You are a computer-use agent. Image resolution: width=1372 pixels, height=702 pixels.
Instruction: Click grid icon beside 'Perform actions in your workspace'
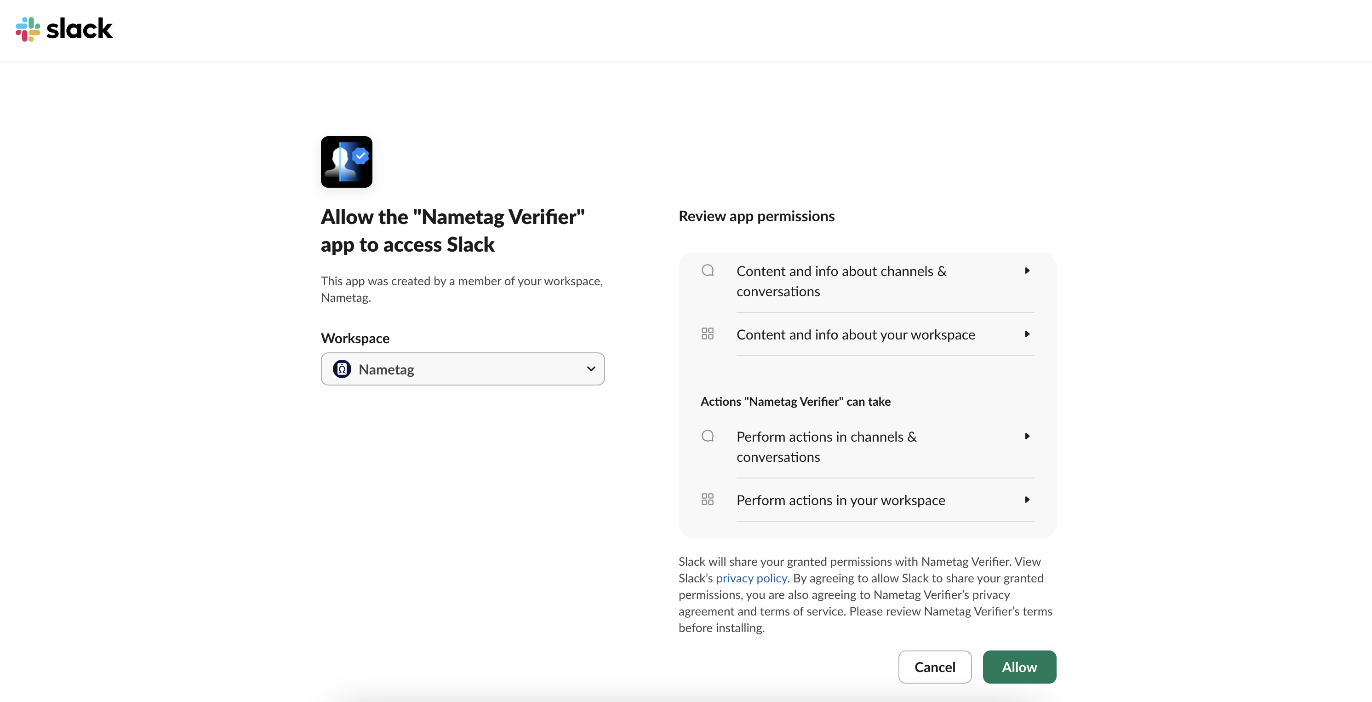pos(707,500)
